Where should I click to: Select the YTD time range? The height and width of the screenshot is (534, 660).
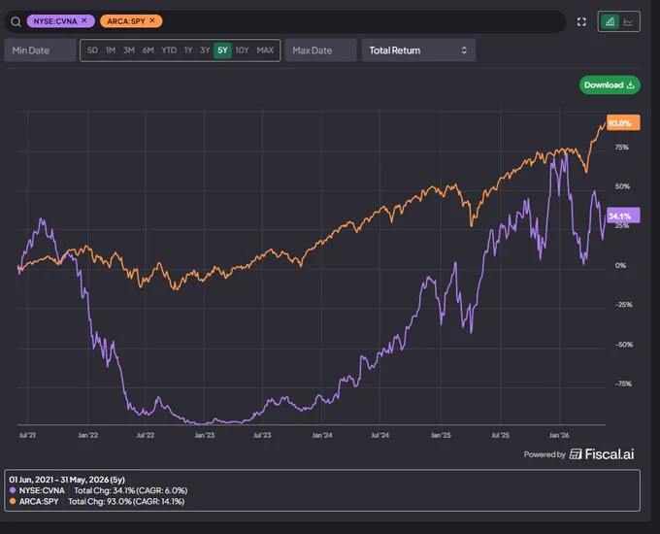pos(169,50)
